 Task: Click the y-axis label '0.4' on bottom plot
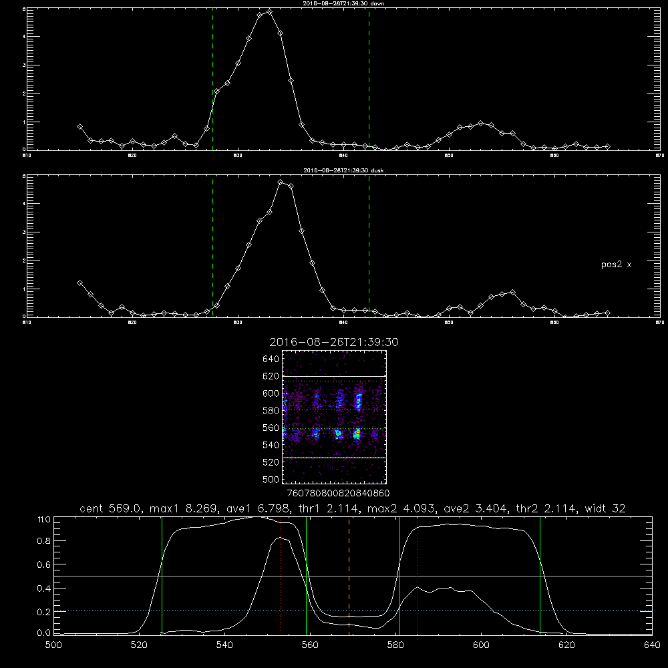tap(44, 589)
